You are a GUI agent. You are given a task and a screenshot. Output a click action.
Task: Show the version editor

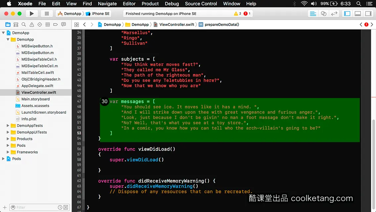click(x=334, y=14)
